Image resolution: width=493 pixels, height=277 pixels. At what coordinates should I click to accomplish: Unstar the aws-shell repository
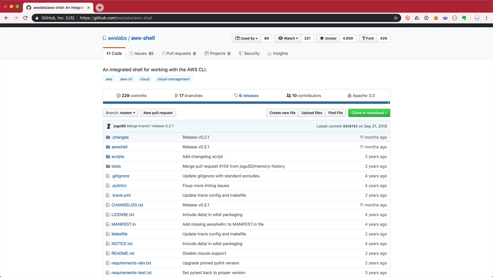pyautogui.click(x=328, y=38)
